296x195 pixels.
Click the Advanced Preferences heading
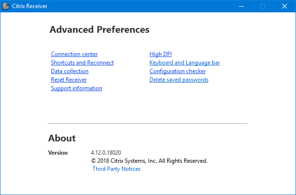(99, 29)
